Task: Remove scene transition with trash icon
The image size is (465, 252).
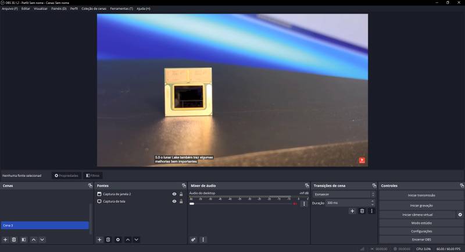Action: coord(362,211)
